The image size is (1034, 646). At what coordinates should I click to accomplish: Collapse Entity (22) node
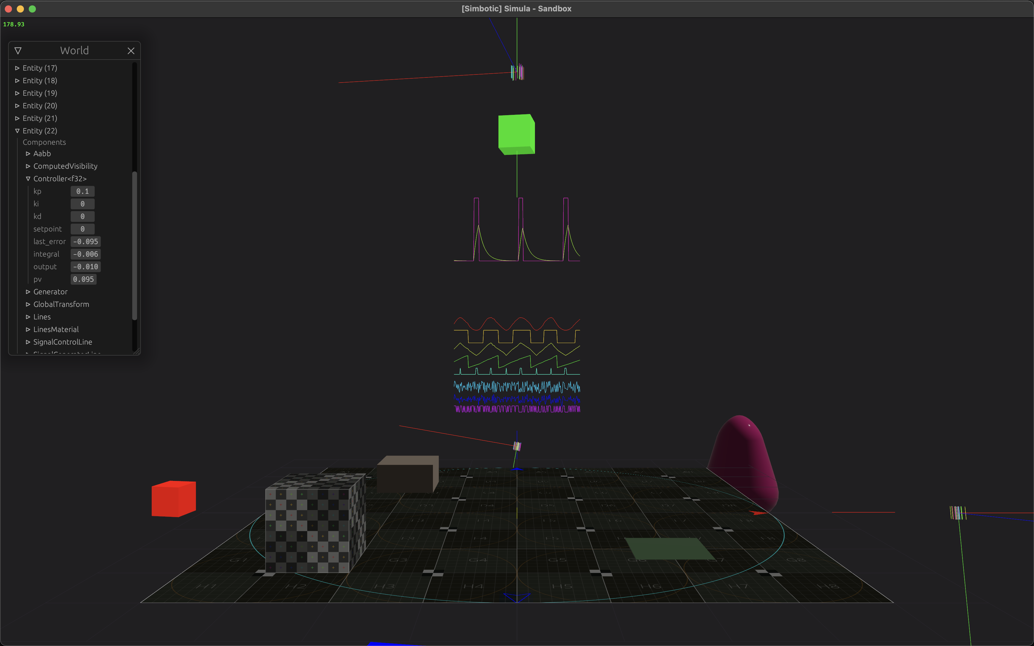pos(17,131)
